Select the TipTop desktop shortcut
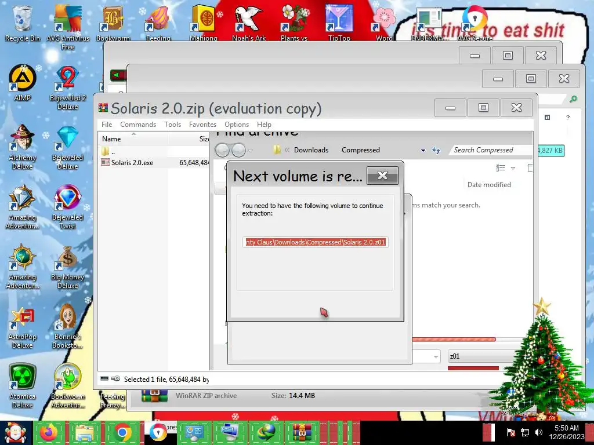This screenshot has width=594, height=445. coord(339,22)
